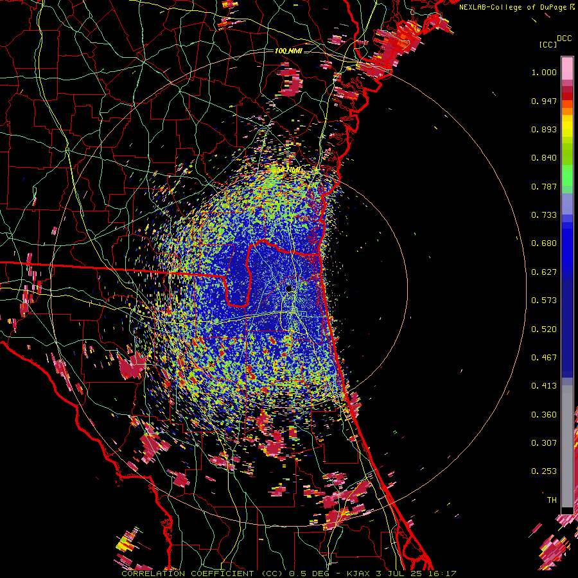Click the 0.520 scale value
The image size is (578, 578).
[x=544, y=329]
